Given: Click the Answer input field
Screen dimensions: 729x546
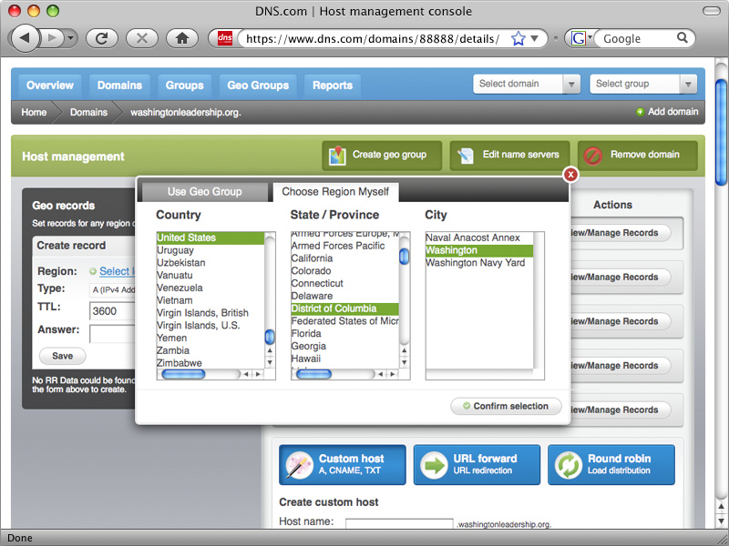Looking at the screenshot, I should [112, 334].
